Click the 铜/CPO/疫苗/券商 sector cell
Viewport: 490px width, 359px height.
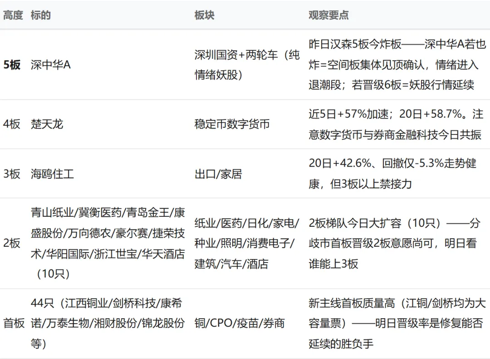pos(240,323)
